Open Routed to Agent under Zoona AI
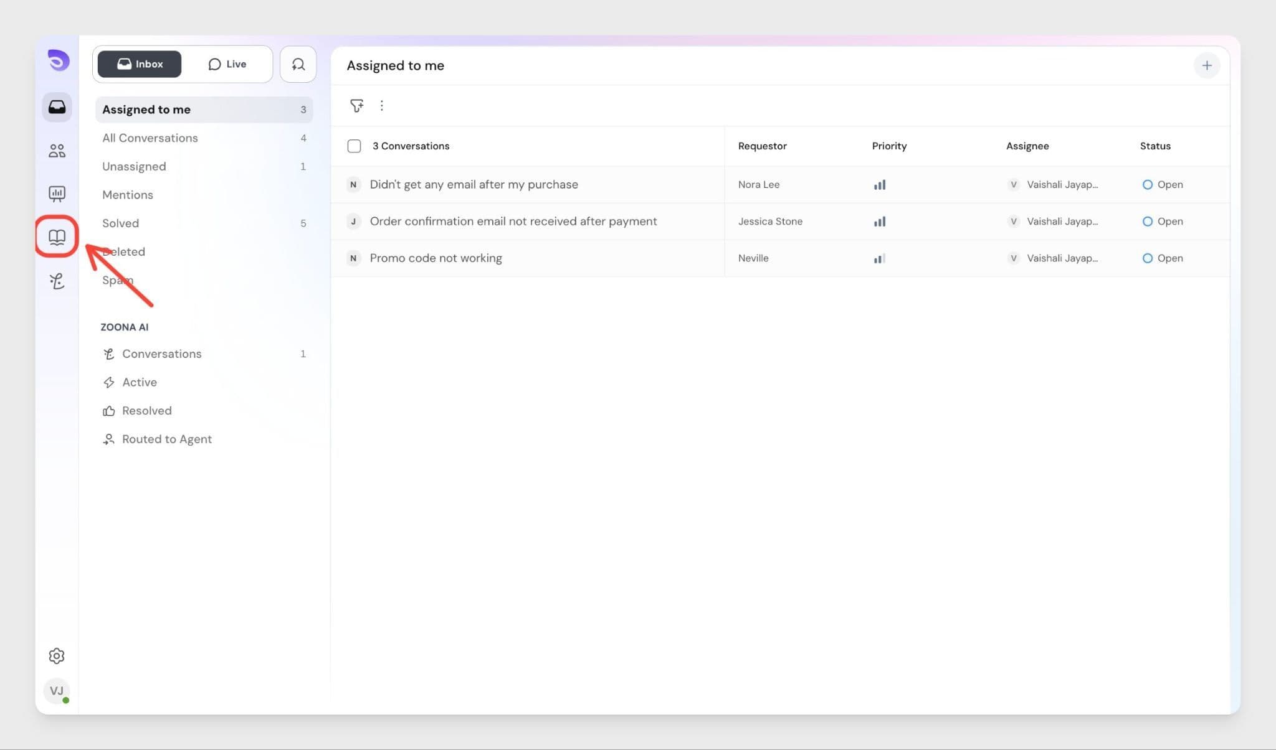 (166, 439)
